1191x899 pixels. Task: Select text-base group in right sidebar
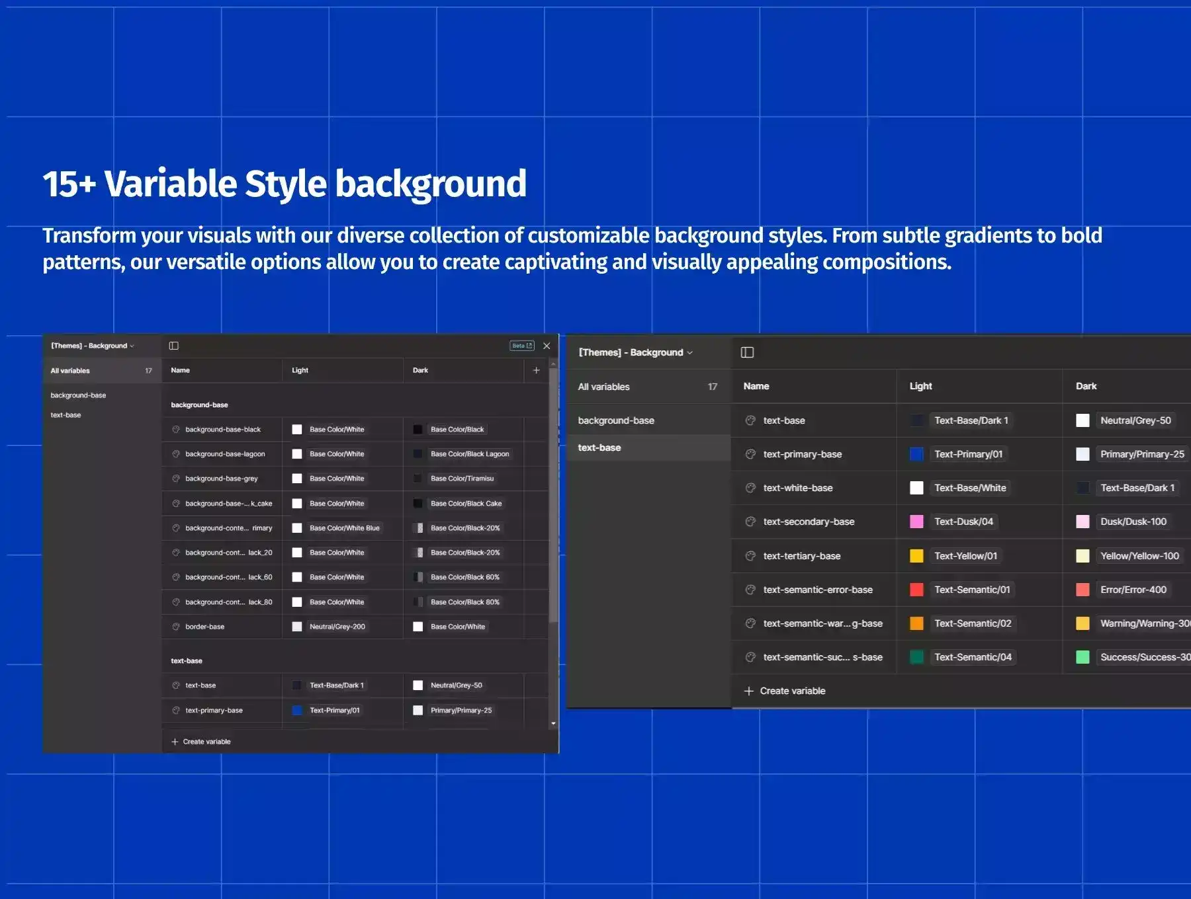[x=599, y=448]
